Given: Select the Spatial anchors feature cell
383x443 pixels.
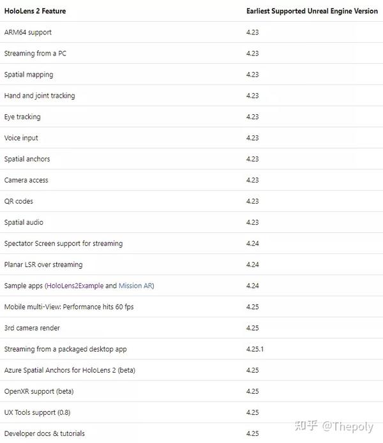Looking at the screenshot, I should click(x=27, y=159).
